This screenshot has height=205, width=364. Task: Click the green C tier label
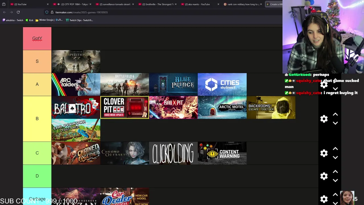(37, 153)
